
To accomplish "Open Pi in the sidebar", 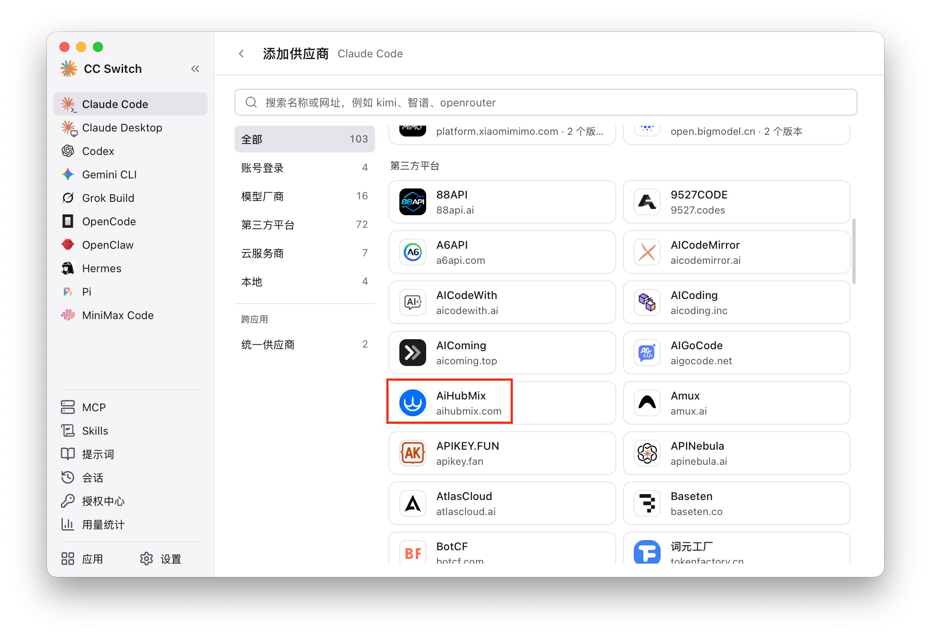I will click(131, 292).
